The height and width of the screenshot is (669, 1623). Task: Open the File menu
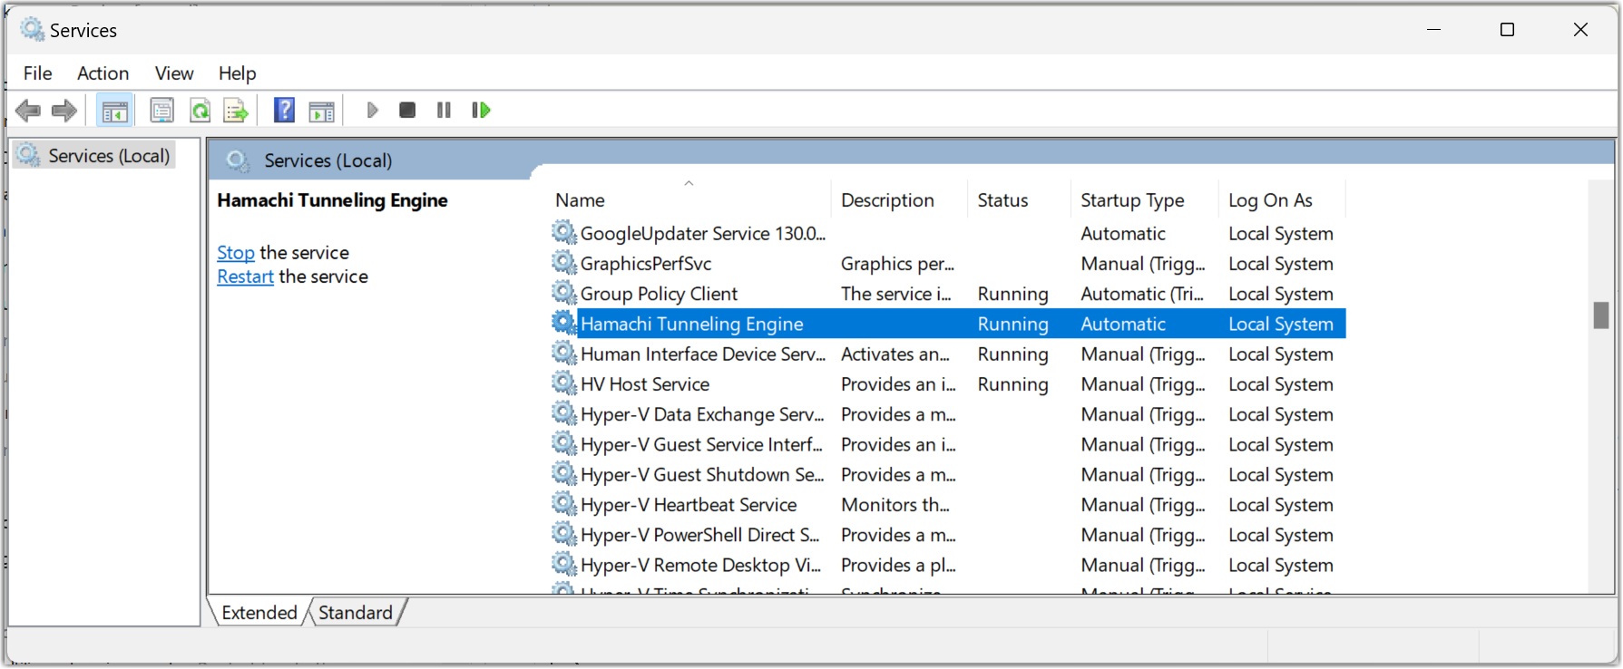37,73
